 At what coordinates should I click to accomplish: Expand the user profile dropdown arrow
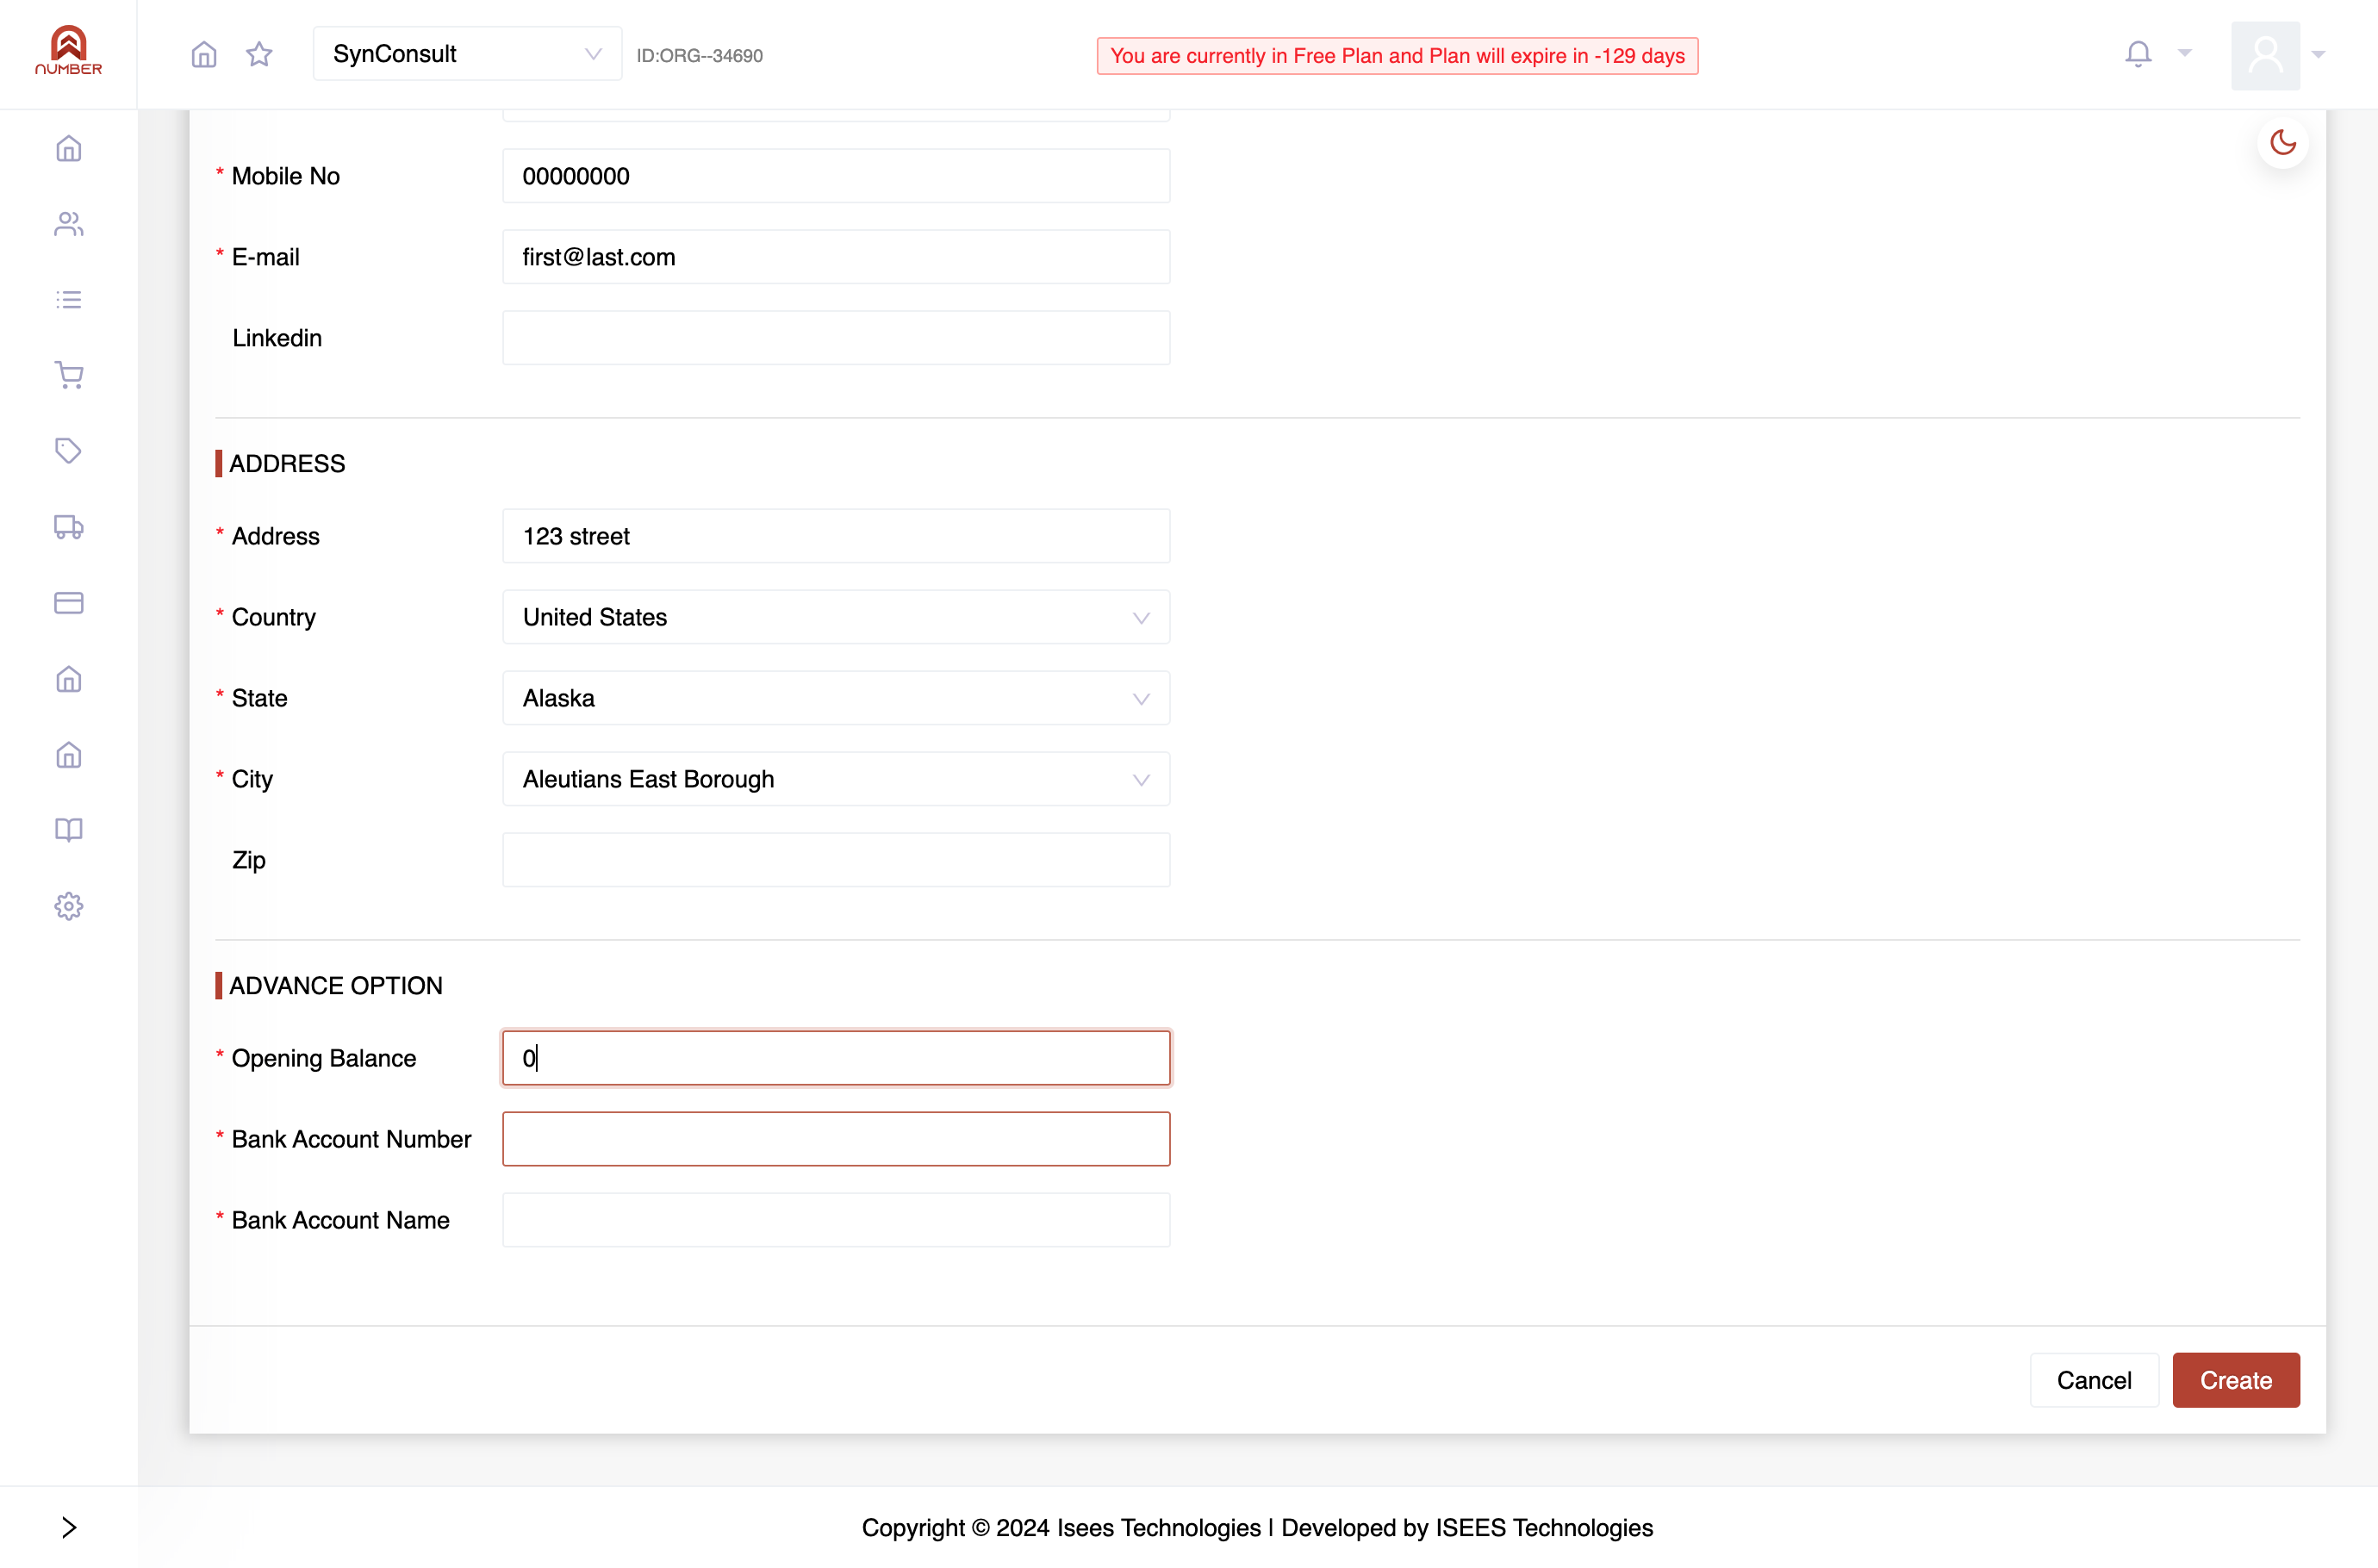coord(2318,55)
